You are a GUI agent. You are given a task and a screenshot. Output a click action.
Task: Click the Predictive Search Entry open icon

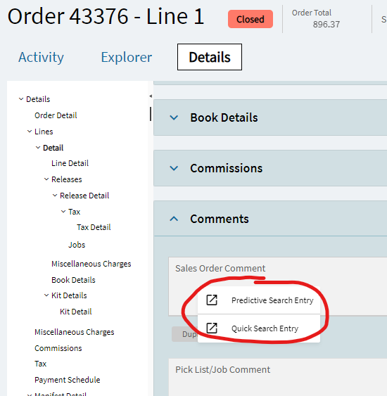coord(212,300)
